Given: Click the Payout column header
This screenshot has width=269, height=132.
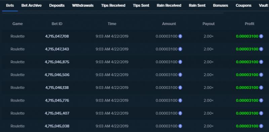Looking at the screenshot, I should [x=208, y=24].
